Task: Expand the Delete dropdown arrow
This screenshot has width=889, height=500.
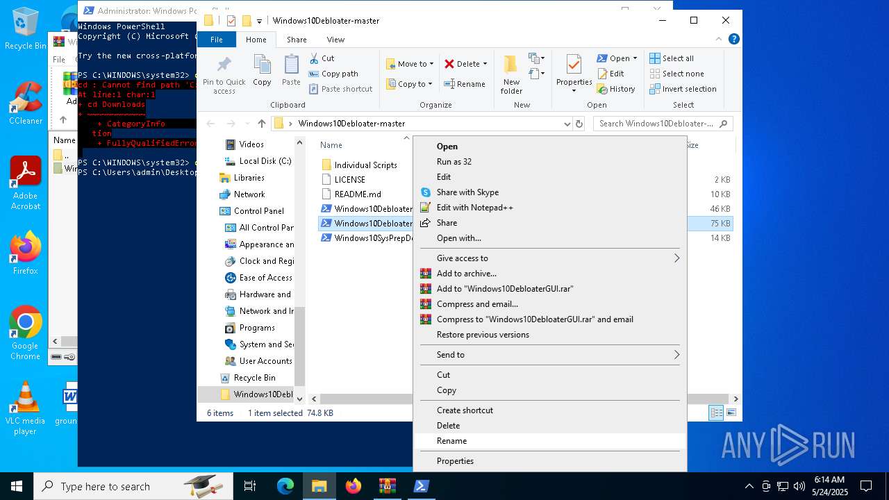Action: tap(485, 64)
